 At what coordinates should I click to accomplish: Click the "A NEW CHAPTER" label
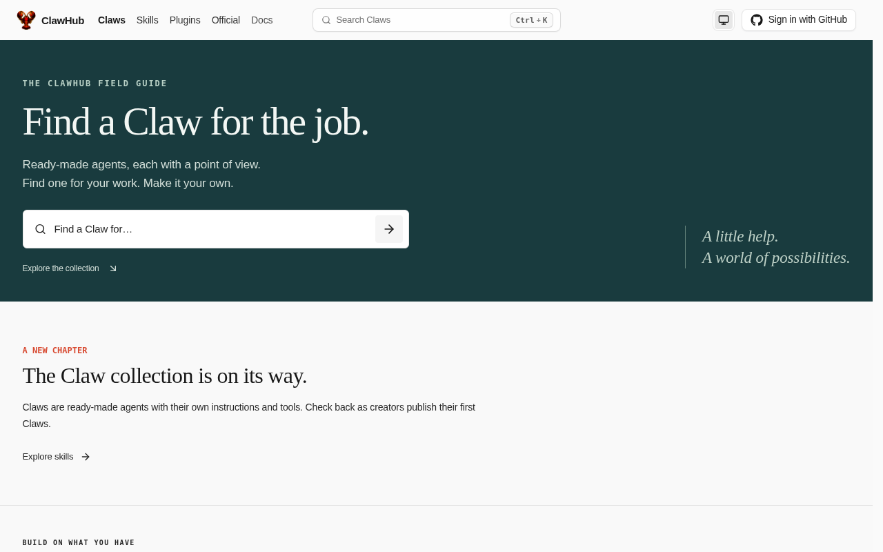[x=55, y=351]
